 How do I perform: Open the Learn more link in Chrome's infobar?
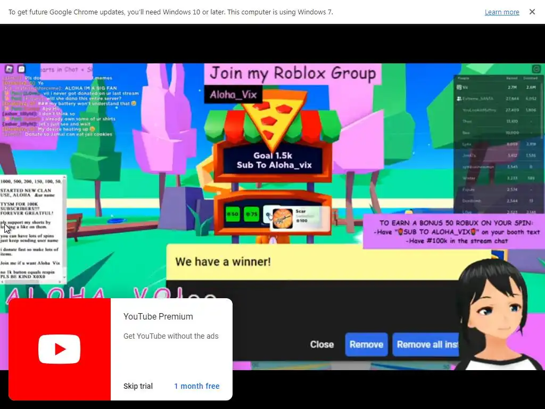(x=502, y=12)
